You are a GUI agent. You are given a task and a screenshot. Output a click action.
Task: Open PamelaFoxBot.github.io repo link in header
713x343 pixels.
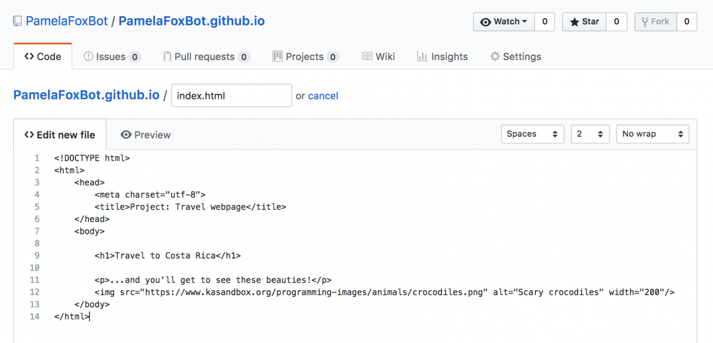click(192, 22)
